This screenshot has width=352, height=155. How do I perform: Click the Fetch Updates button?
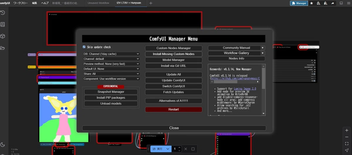(174, 92)
